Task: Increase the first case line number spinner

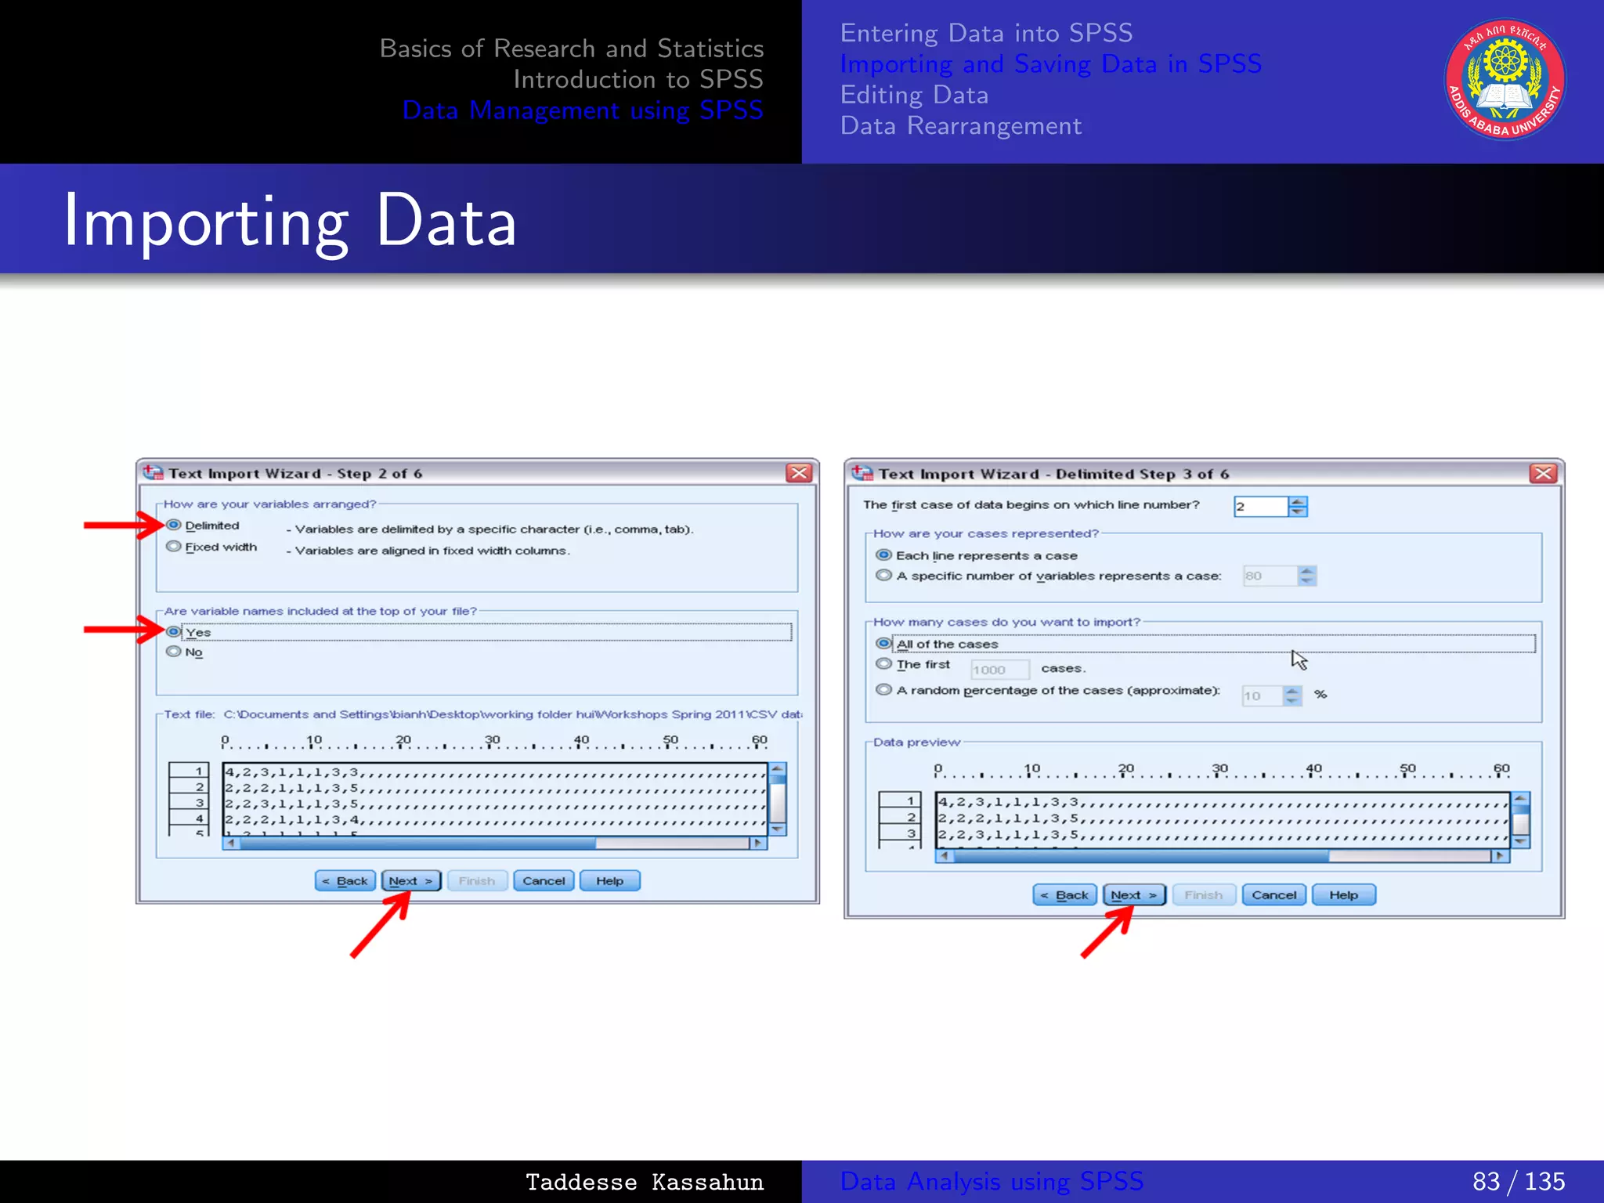Action: point(1298,502)
